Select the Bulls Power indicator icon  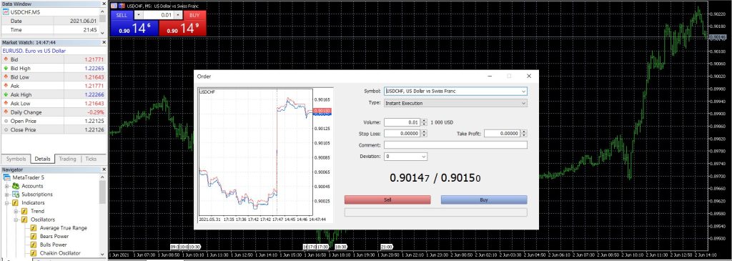click(x=34, y=245)
